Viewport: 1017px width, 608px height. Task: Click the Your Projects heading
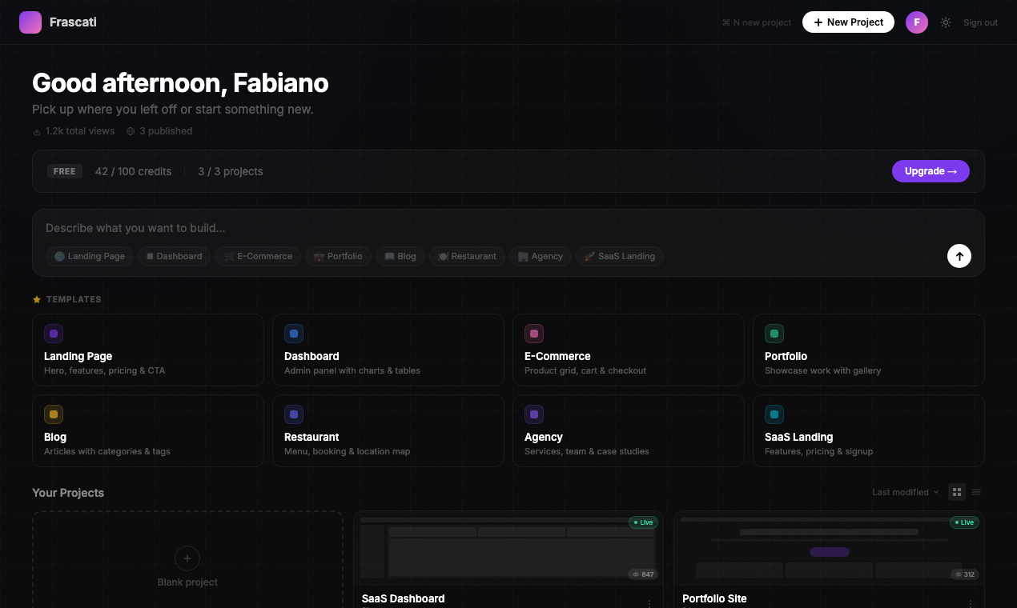[x=68, y=493]
